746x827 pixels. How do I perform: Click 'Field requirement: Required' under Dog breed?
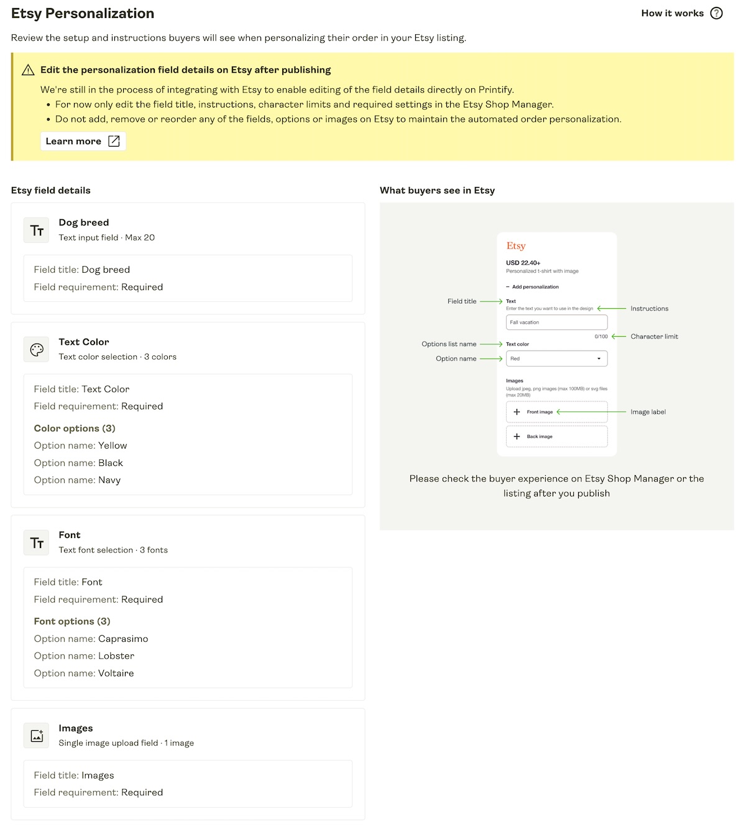point(98,287)
